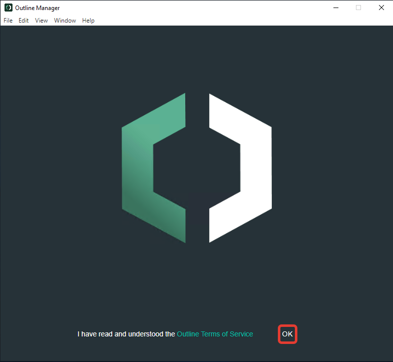Viewport: 393px width, 362px height.
Task: Open the Edit menu
Action: 24,21
